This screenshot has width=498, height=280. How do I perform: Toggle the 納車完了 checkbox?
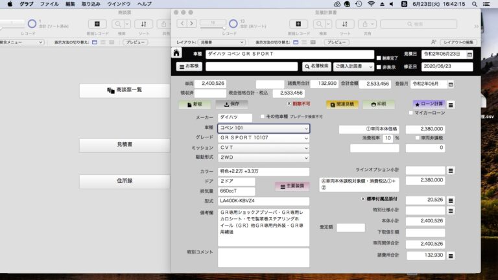[x=379, y=58]
